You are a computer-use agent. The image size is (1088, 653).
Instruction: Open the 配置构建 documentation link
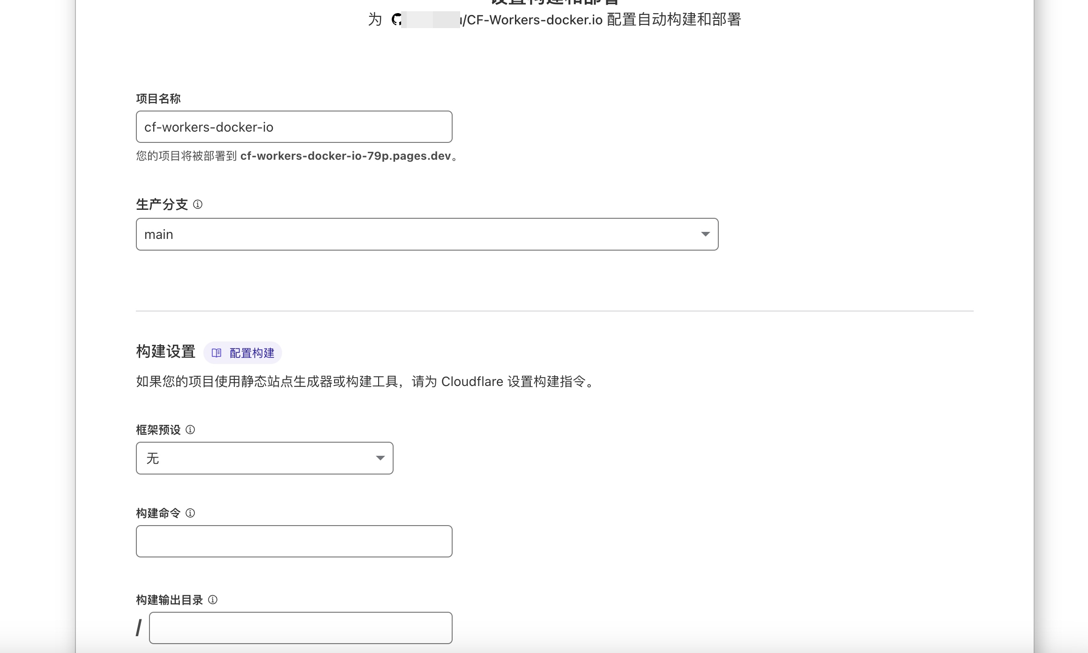coord(252,353)
